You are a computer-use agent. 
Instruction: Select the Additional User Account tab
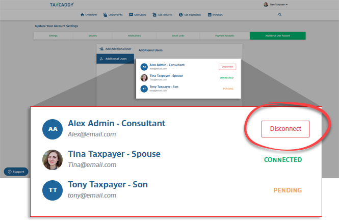click(278, 36)
